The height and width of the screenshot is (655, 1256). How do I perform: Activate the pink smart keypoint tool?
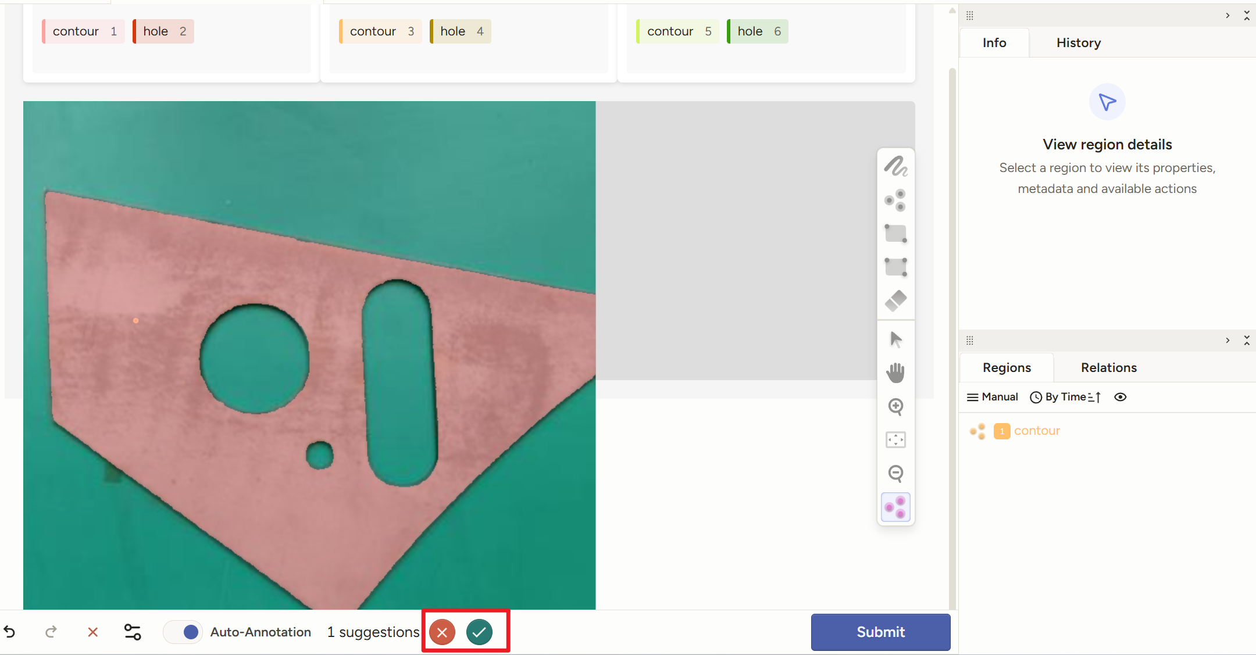[895, 507]
